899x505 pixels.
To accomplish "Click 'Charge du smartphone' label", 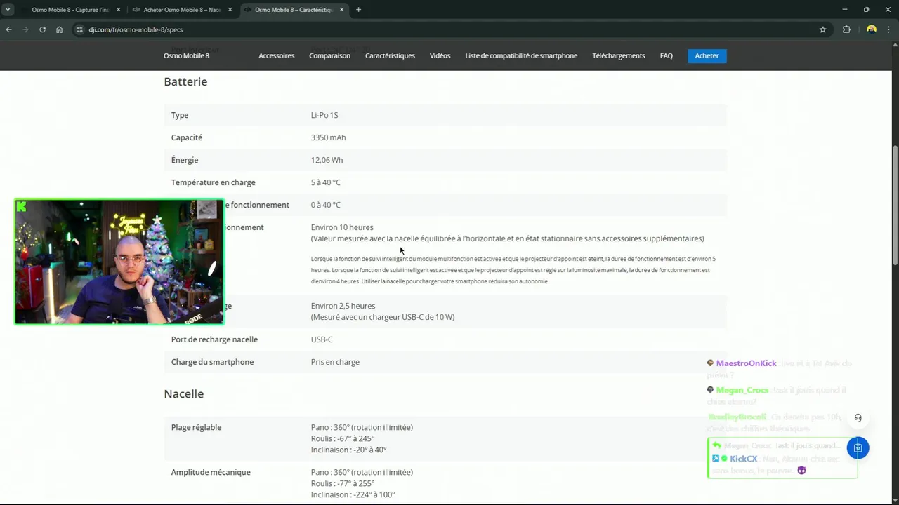I will pos(212,362).
